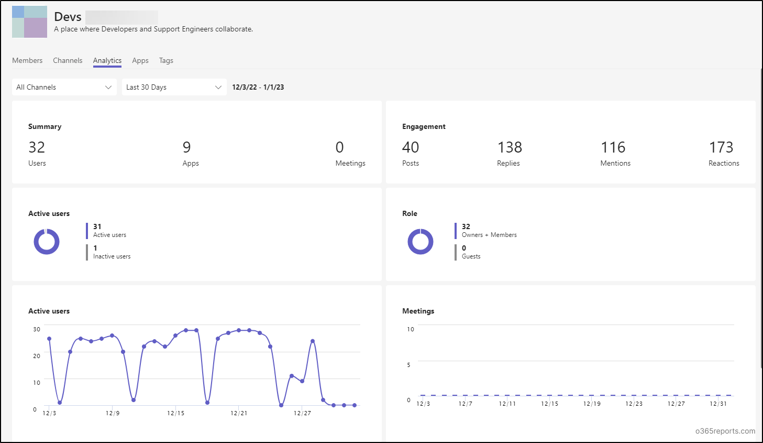This screenshot has height=443, width=763.
Task: Select the Analytics tab
Action: [107, 61]
